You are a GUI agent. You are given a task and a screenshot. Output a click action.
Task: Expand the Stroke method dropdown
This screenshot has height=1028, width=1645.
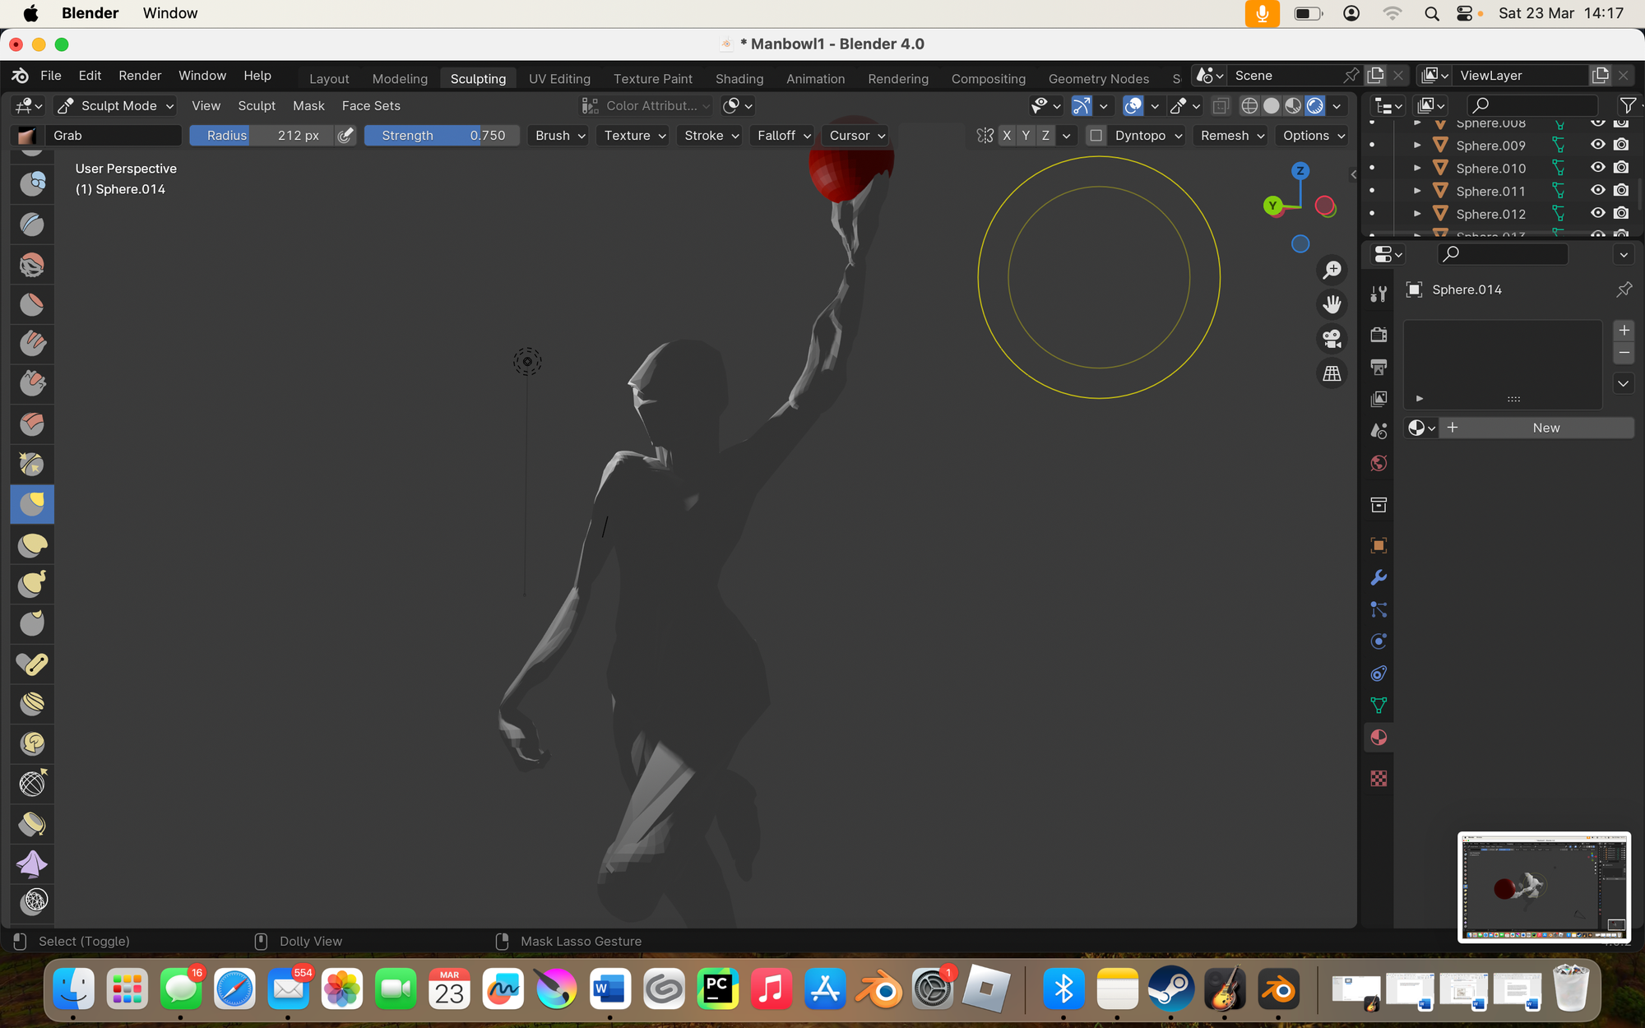(x=711, y=135)
